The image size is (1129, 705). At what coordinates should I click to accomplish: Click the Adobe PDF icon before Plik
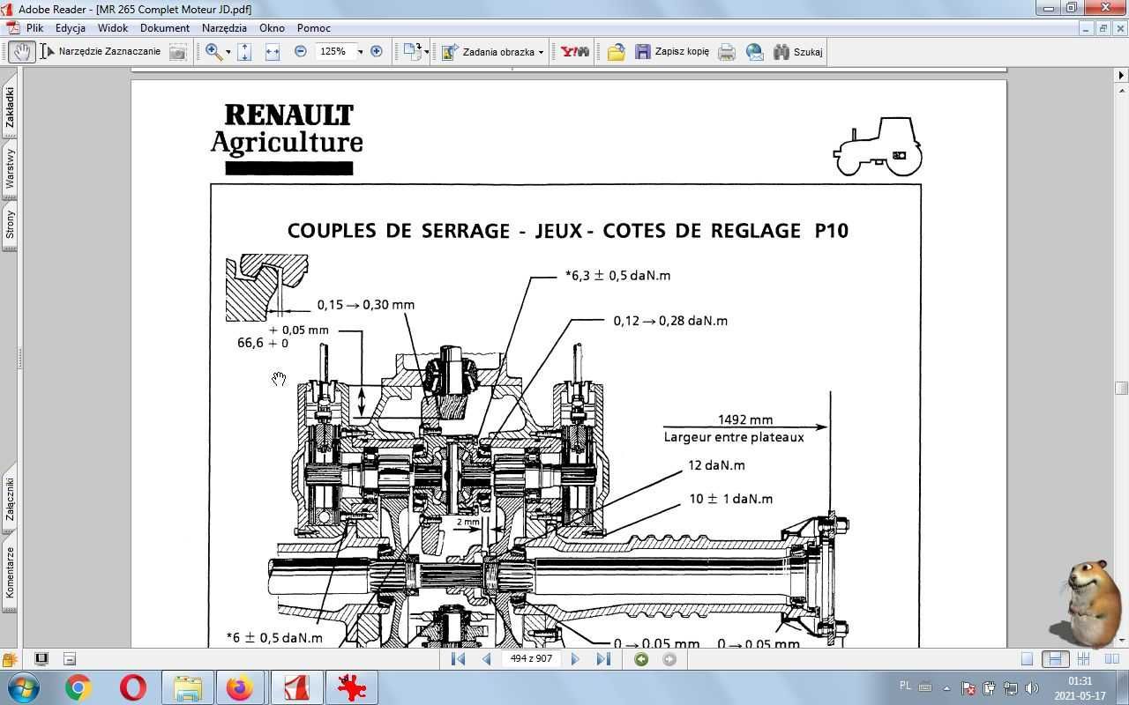12,28
